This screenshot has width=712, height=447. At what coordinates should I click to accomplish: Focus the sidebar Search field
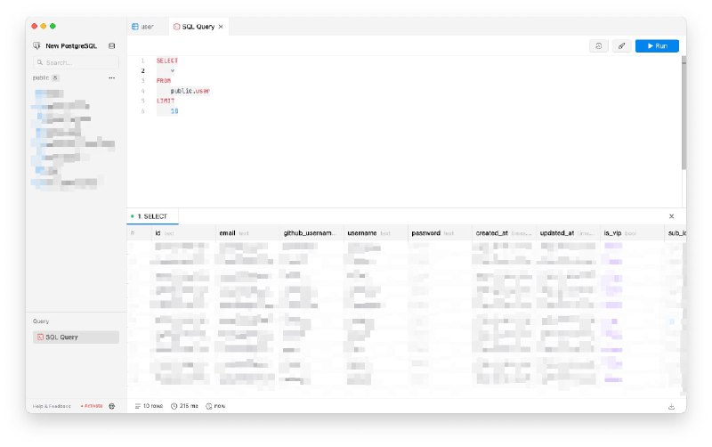point(76,62)
